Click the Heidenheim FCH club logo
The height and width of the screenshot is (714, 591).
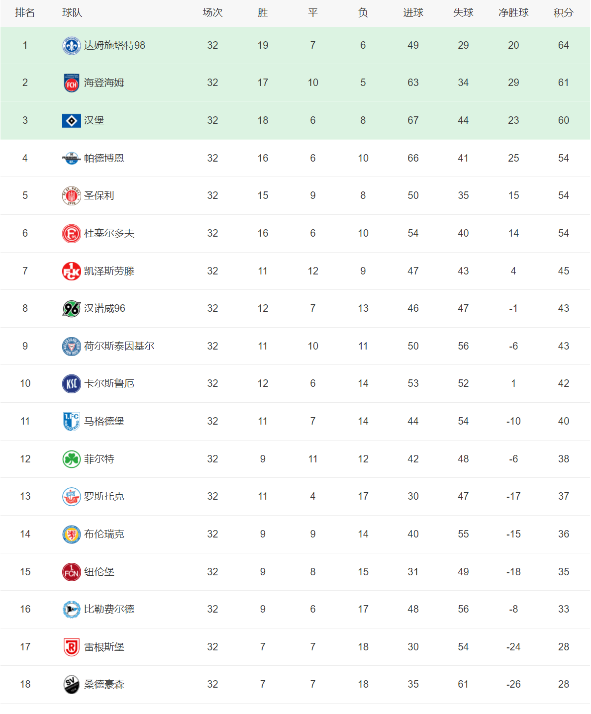tap(71, 83)
